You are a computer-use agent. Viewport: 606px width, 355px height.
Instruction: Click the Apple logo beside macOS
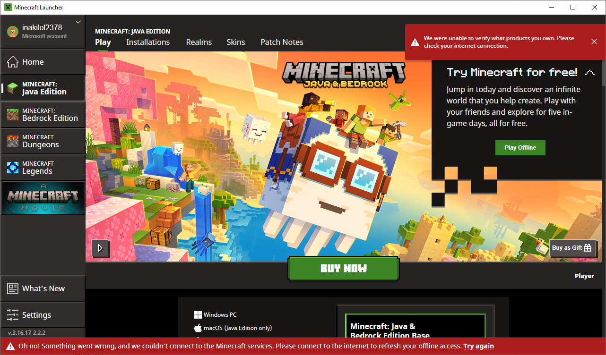(198, 328)
